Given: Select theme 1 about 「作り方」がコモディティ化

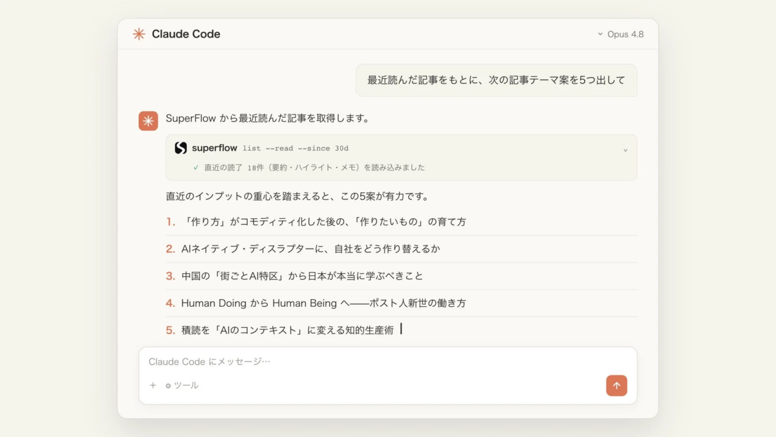Looking at the screenshot, I should click(x=316, y=221).
